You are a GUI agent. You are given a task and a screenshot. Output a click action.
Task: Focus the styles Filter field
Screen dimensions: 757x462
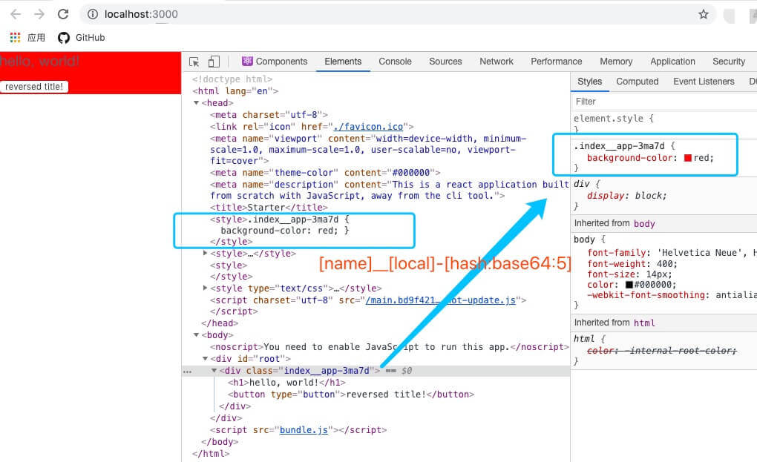coord(664,102)
